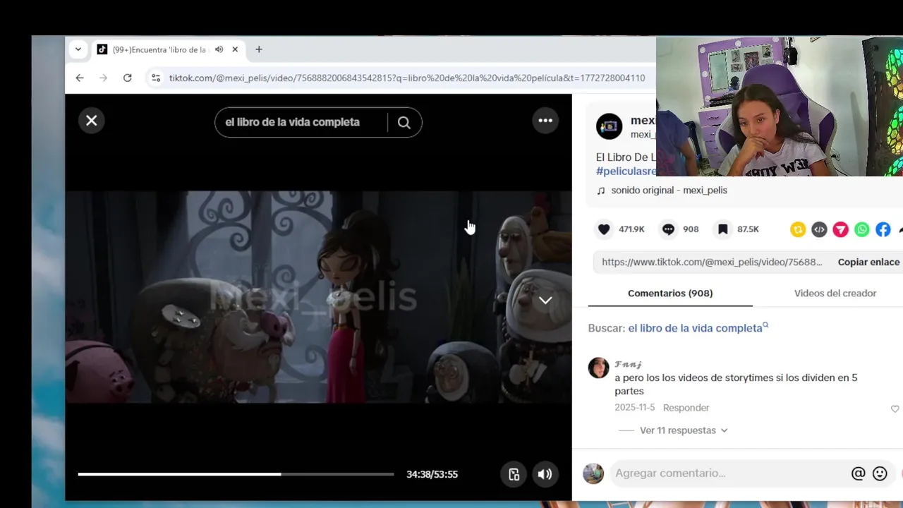Open Fanj commenter avatar

598,368
